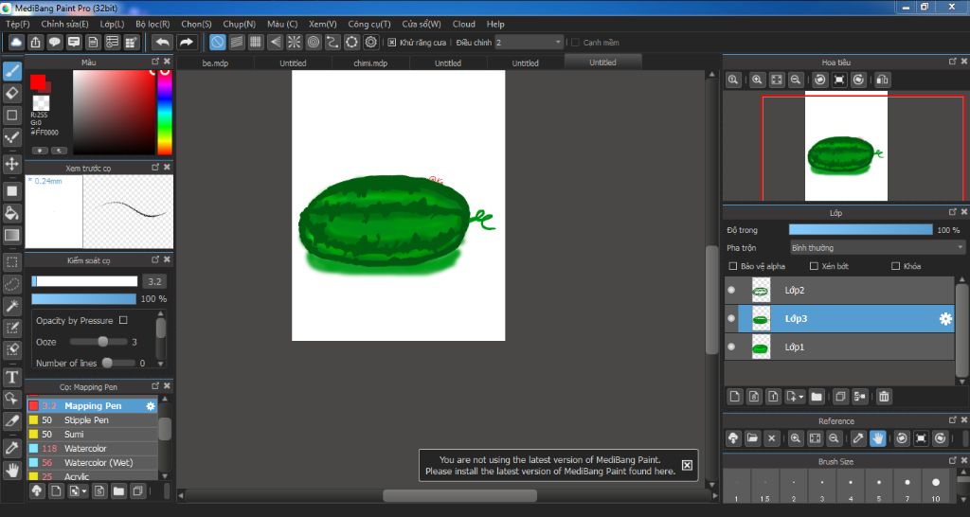The height and width of the screenshot is (517, 970).
Task: Select the Brush tool in left toolbar
Action: point(11,71)
